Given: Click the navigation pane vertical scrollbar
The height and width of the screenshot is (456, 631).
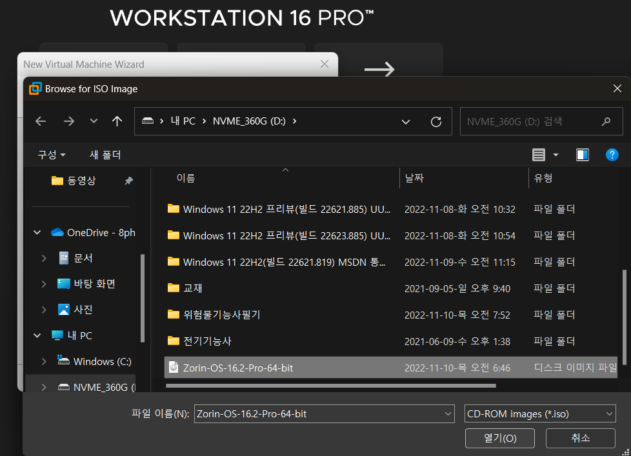Looking at the screenshot, I should click(142, 298).
